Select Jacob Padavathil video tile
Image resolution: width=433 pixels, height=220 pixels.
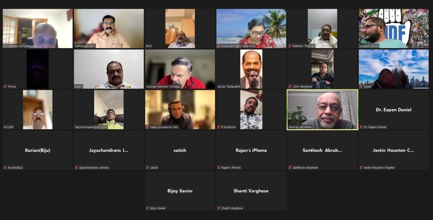pyautogui.click(x=251, y=69)
